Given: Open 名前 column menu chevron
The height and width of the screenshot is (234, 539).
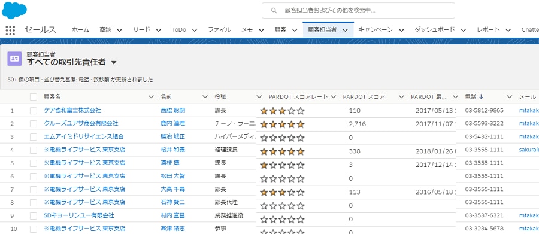Looking at the screenshot, I should [x=205, y=97].
